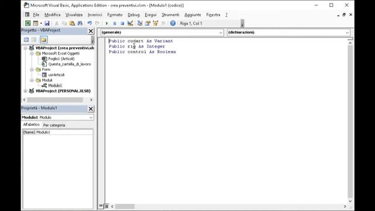The image size is (375, 211).
Task: Collapse Microsoft Excel Oggetti folder
Action: click(x=32, y=53)
